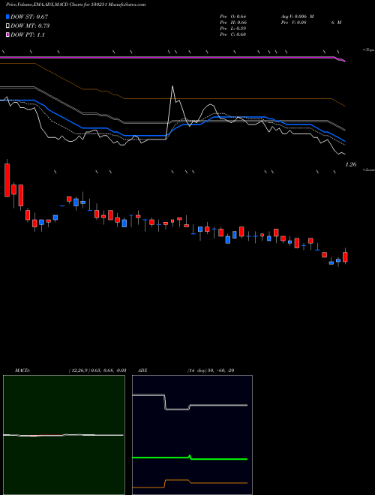Click the 1.26 price label
This screenshot has width=375, height=495.
(x=351, y=164)
